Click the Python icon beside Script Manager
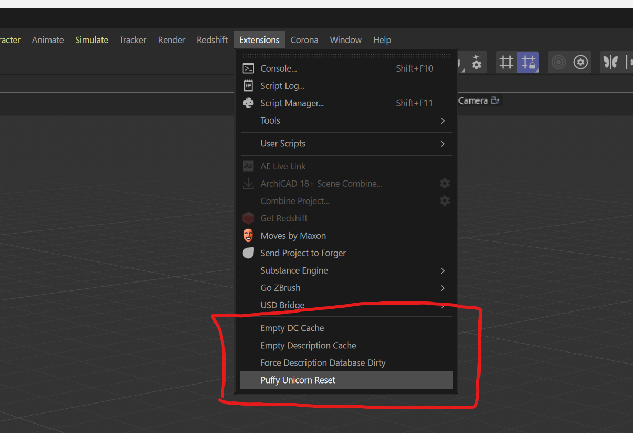Screen dimensions: 633x433 [x=248, y=103]
